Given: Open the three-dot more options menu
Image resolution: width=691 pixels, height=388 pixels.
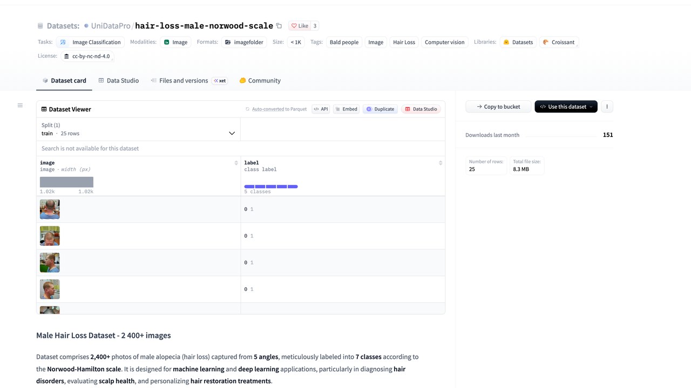Looking at the screenshot, I should pos(607,107).
